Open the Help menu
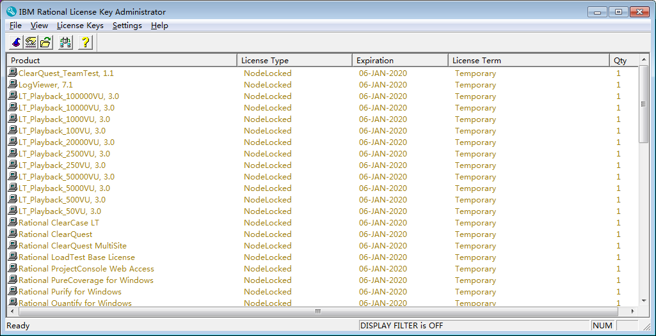 [159, 26]
